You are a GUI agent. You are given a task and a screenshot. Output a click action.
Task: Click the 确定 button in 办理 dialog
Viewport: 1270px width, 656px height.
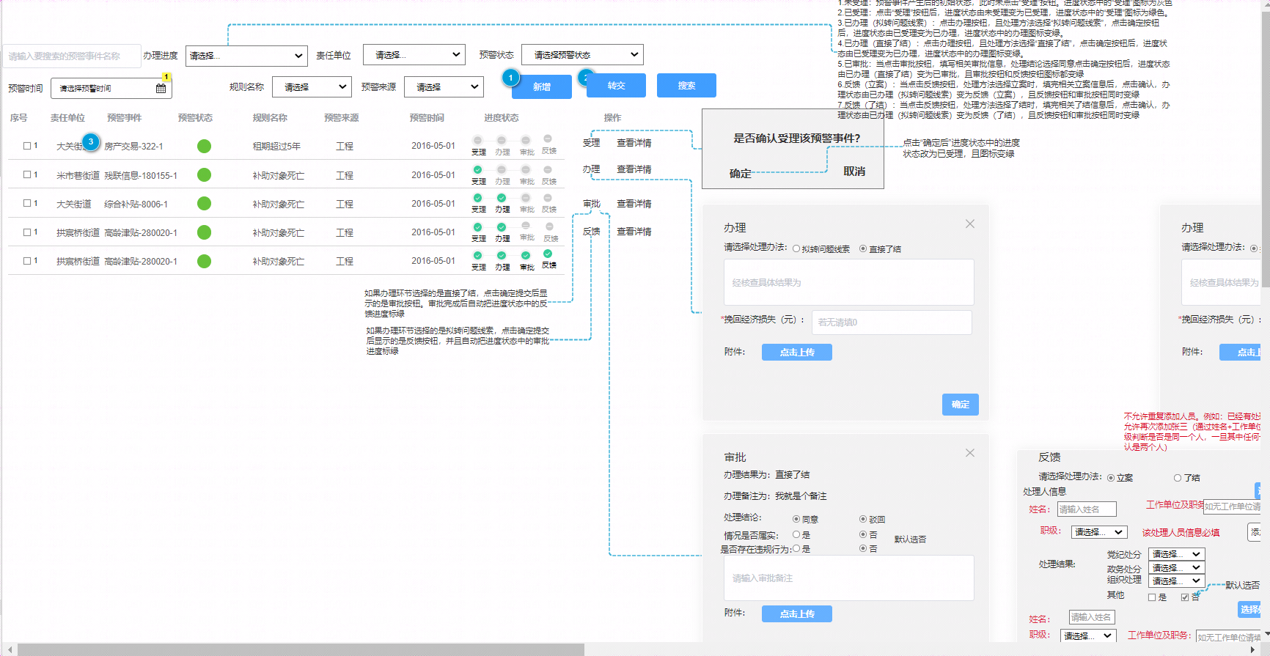[x=961, y=405]
